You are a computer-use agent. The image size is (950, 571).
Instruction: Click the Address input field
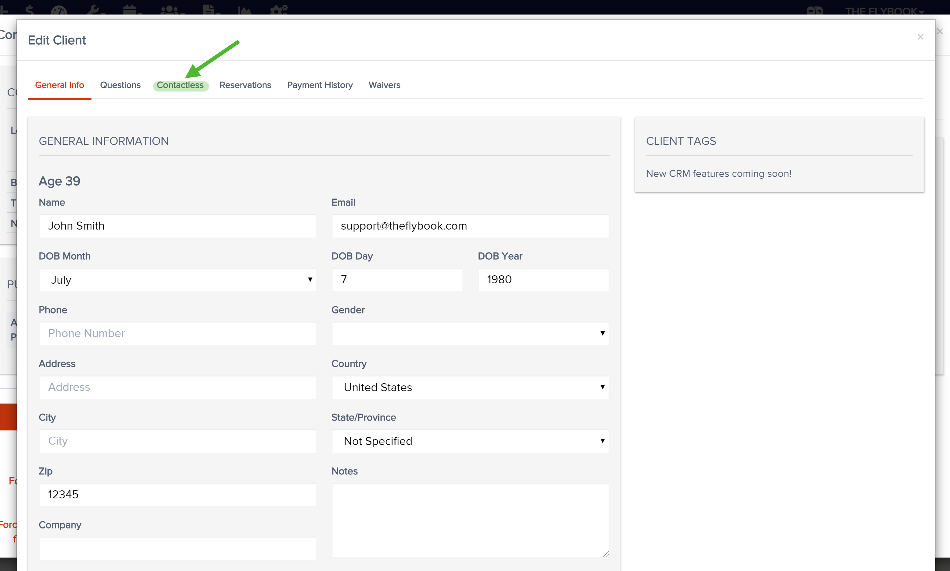point(178,388)
